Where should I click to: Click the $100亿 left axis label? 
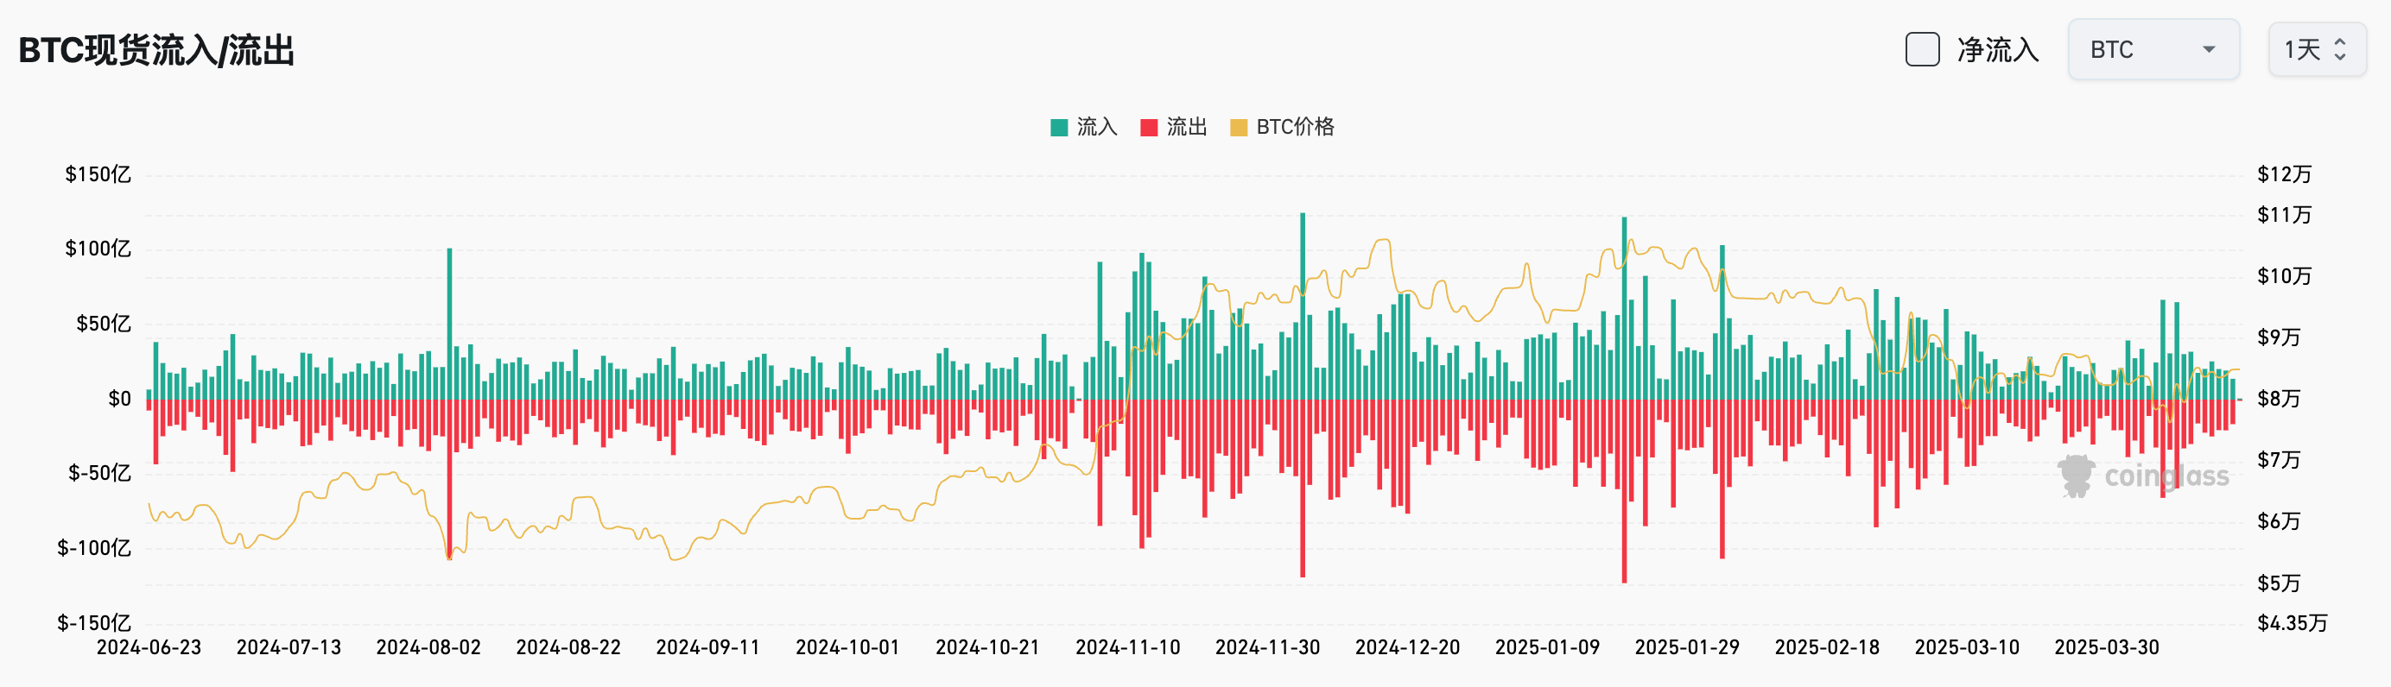tap(98, 249)
